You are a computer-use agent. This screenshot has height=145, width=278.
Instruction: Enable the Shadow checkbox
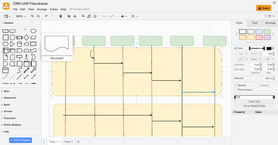257,85
